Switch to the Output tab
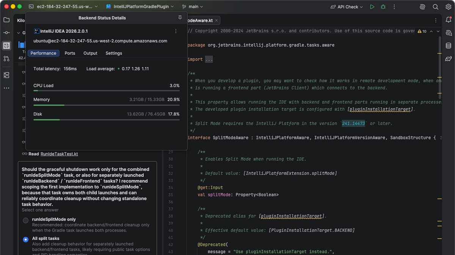 click(x=90, y=53)
